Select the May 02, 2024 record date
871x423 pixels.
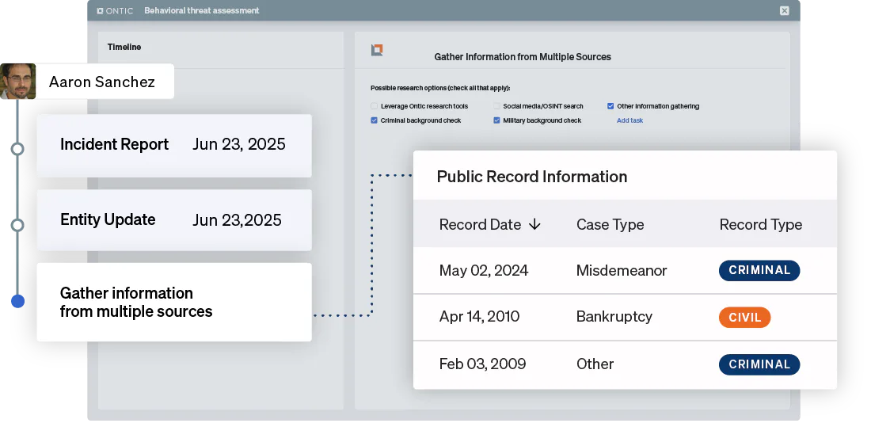484,271
